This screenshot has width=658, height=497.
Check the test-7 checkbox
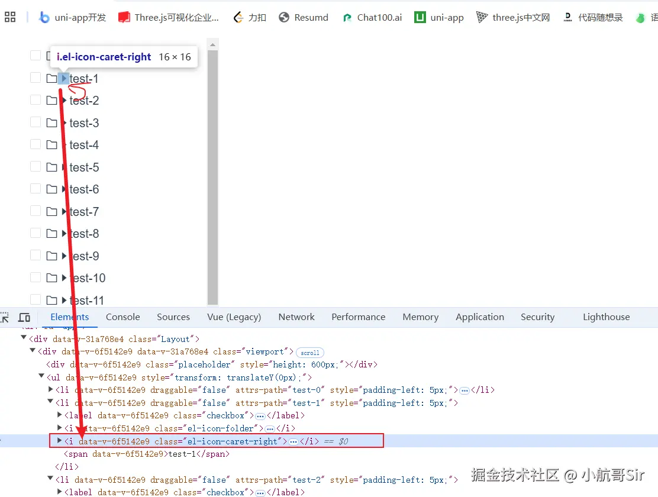(36, 211)
